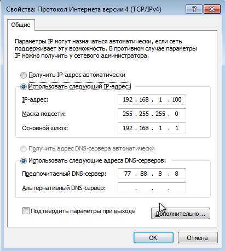Click the empty Альтернативный DNS-сервер field
This screenshot has width=225, height=251.
point(152,188)
